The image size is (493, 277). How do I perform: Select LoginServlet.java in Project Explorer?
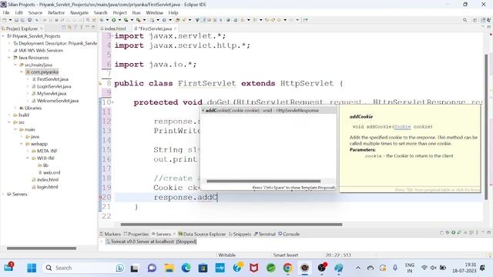(52, 86)
